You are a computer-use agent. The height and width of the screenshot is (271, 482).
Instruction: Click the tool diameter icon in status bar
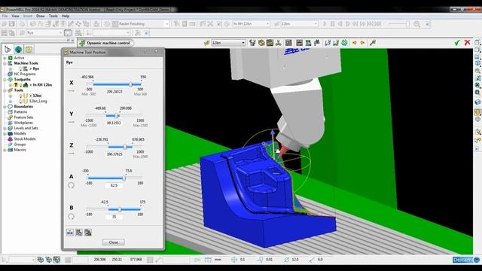coord(286,260)
